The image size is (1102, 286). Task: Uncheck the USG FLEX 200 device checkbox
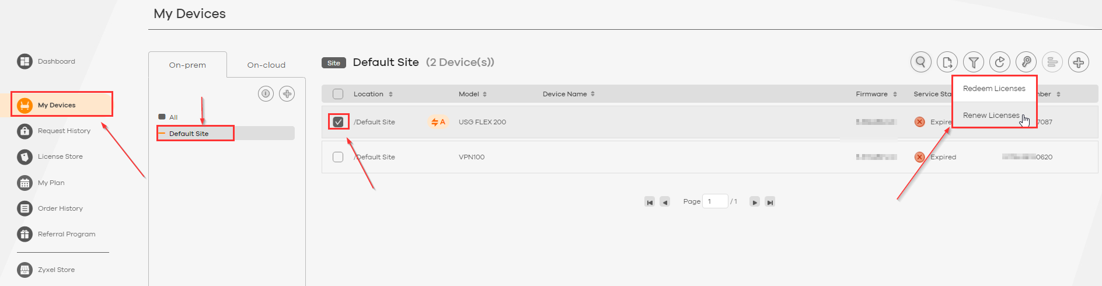pos(338,122)
